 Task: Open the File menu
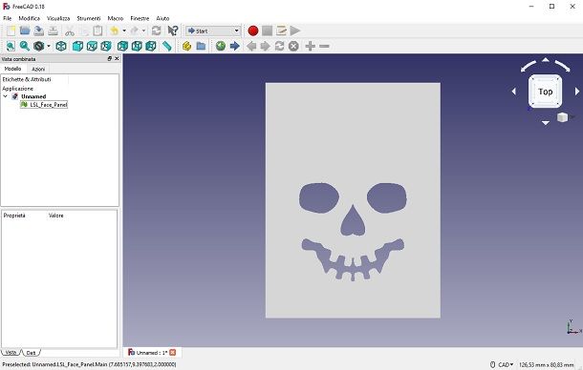pos(8,18)
